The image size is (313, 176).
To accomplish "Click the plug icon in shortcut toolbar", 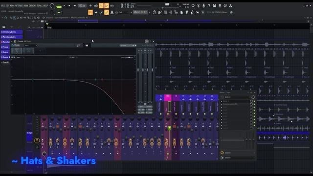I will click(x=187, y=12).
